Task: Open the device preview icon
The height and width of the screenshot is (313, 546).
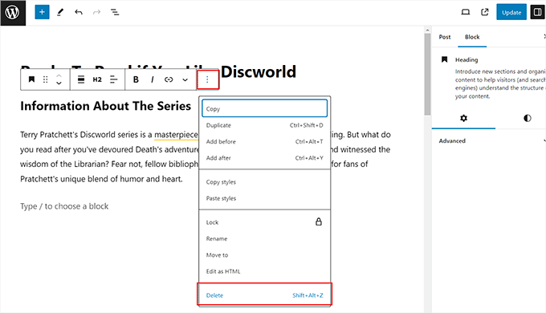Action: 465,12
